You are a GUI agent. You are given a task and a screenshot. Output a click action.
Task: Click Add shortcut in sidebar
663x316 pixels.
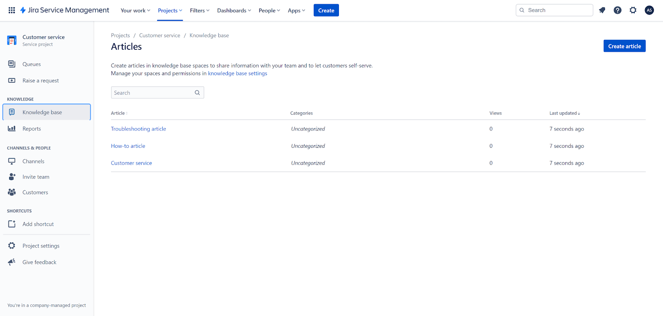38,224
